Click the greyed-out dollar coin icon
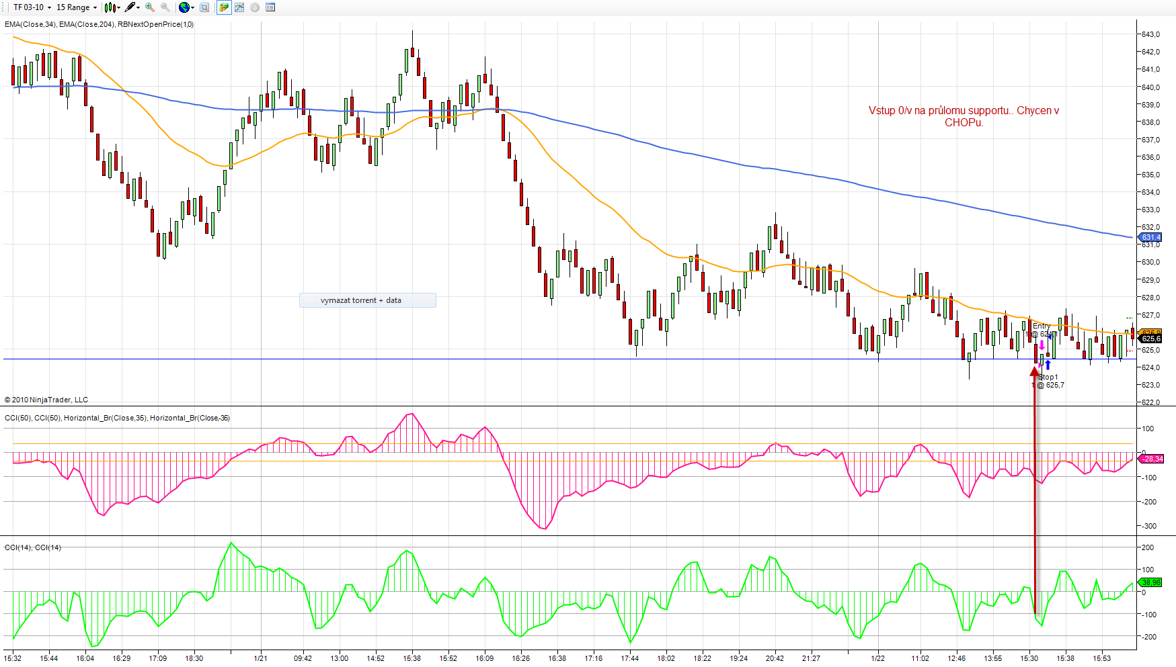 (255, 7)
